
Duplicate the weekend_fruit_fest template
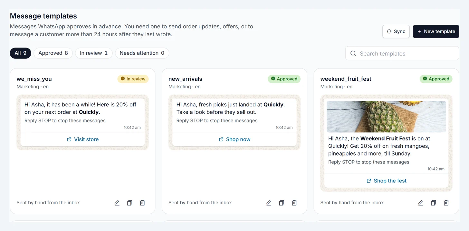433,203
